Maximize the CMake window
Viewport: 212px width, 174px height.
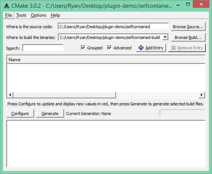(x=188, y=4)
